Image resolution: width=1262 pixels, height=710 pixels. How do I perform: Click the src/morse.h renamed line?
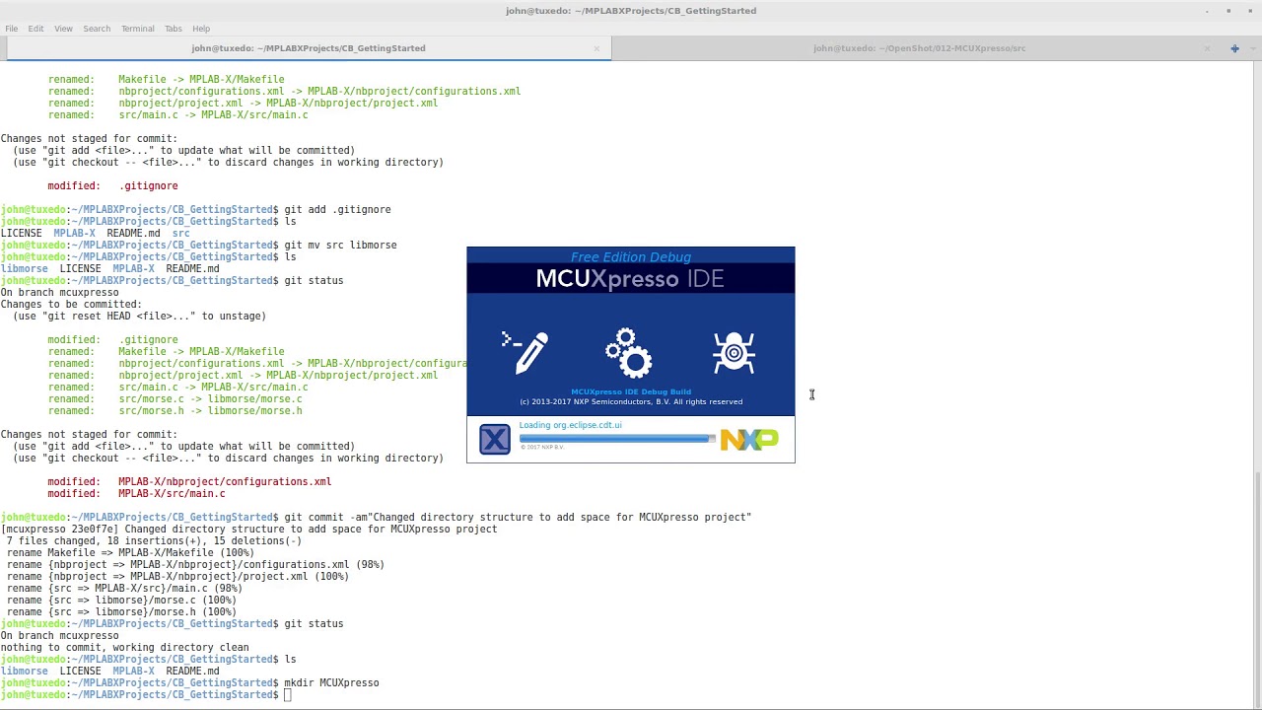(175, 410)
